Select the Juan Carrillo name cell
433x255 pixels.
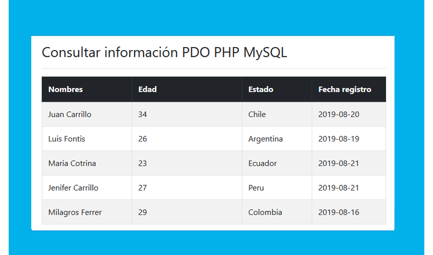70,115
